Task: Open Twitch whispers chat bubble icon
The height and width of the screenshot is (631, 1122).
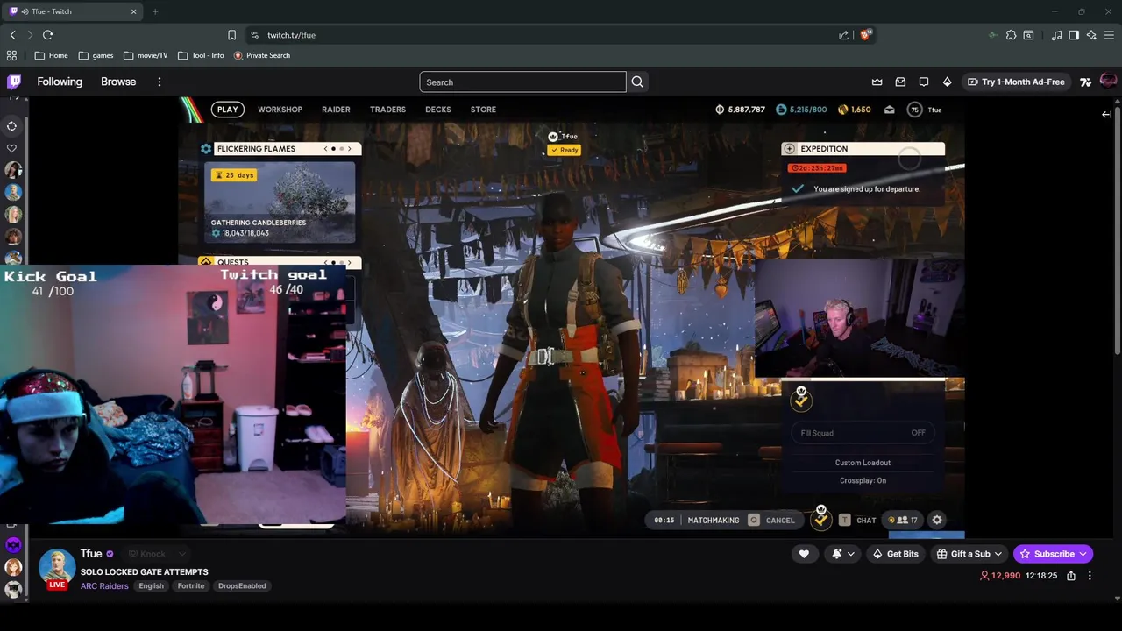Action: click(x=924, y=82)
